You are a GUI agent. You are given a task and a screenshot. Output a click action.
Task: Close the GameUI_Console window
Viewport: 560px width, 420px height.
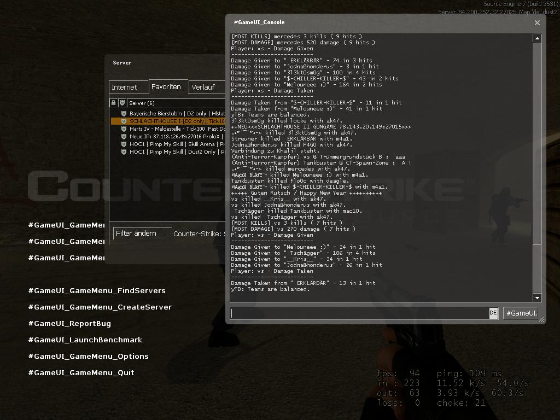click(537, 22)
